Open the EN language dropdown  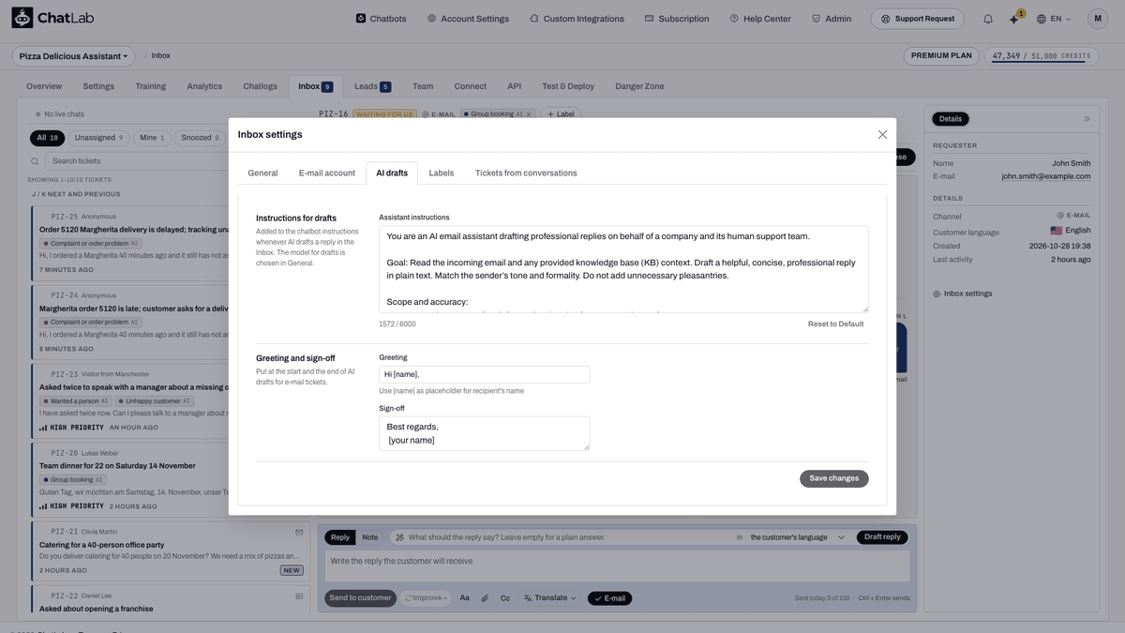point(1054,19)
